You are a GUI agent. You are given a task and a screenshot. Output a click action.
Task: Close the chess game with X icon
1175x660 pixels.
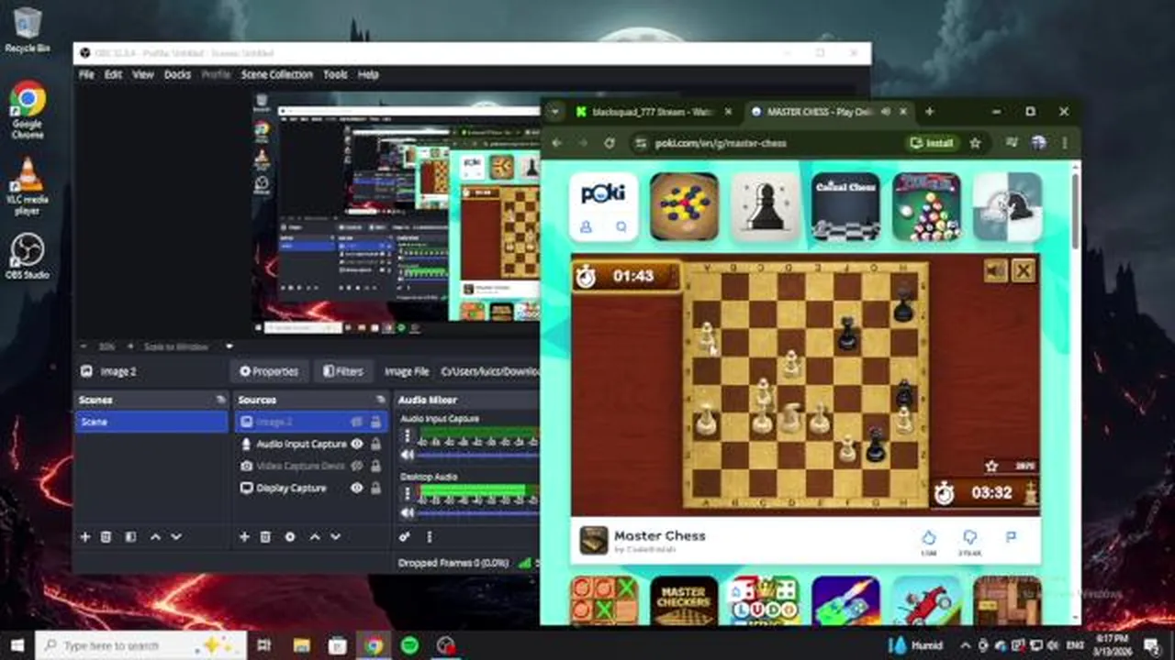click(1024, 270)
